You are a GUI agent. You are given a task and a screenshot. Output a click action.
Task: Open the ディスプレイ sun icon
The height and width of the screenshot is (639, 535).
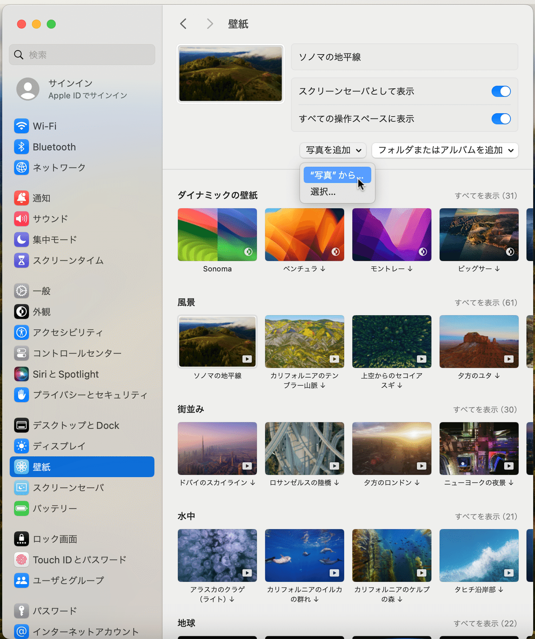point(21,446)
